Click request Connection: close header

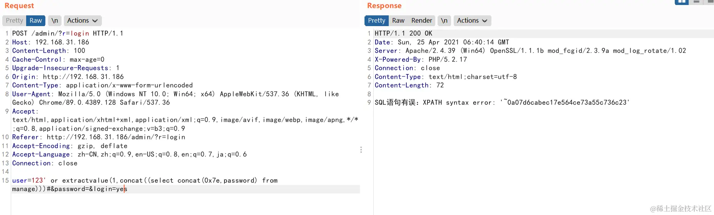45,163
